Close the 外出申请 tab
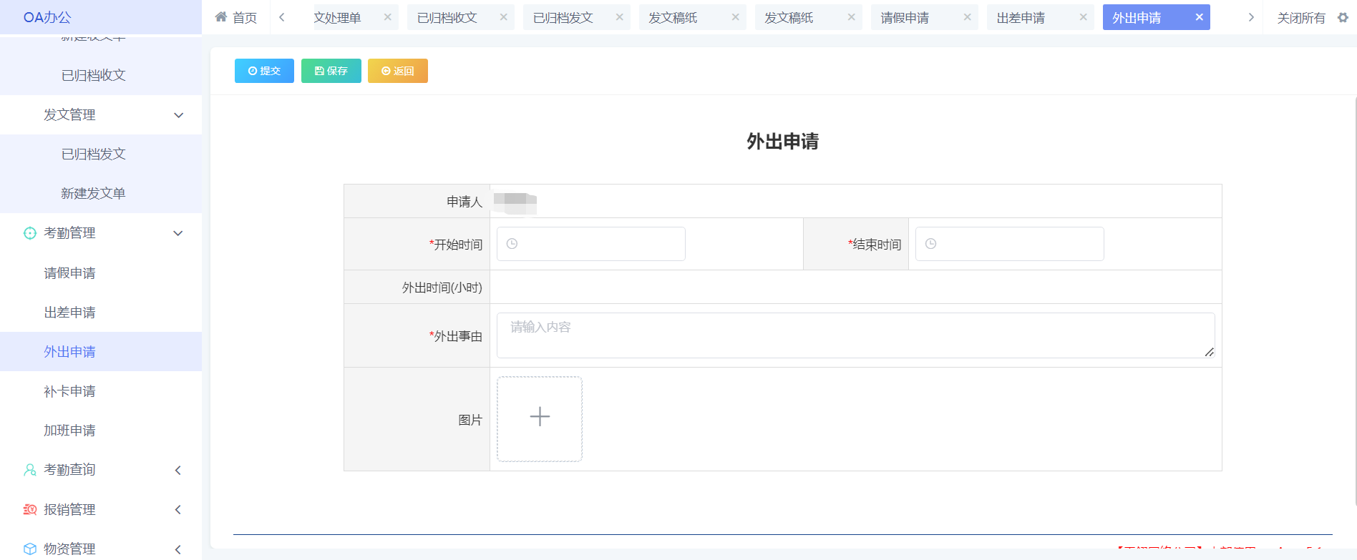The image size is (1357, 560). [x=1199, y=17]
